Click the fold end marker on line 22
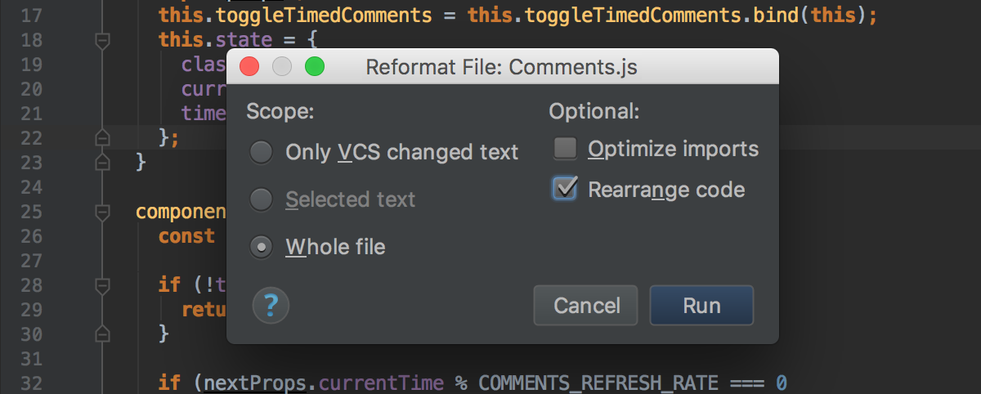 point(102,137)
